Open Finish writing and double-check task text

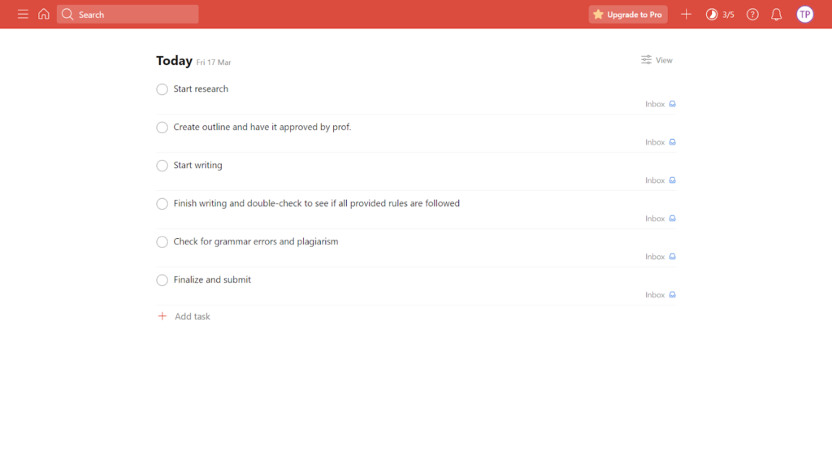coord(316,203)
